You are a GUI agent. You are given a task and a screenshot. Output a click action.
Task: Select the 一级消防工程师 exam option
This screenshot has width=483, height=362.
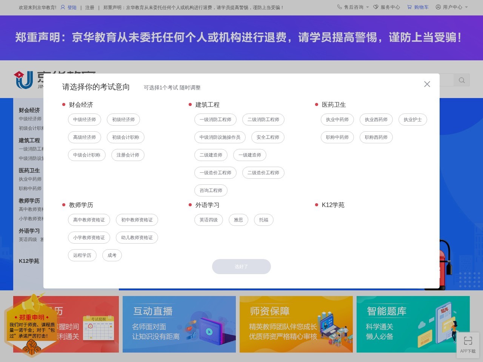pos(215,120)
